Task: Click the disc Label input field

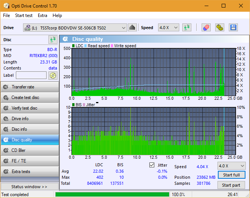Action: (x=31, y=75)
